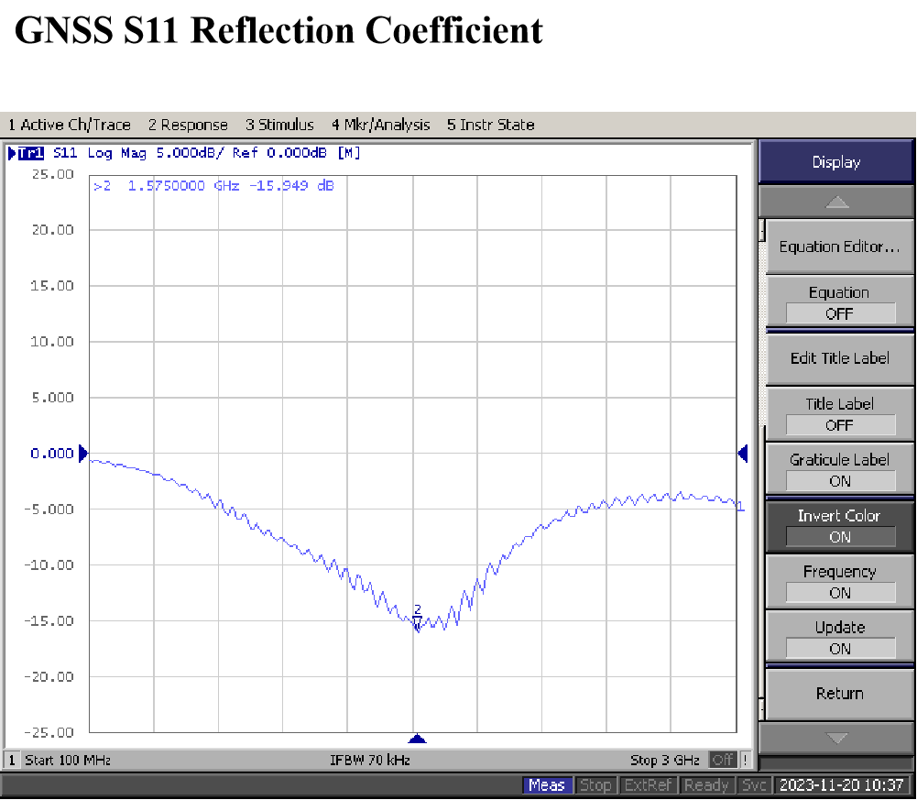Viewport: 917px width, 800px height.
Task: Click the [M] indicator in the trace header
Action: click(349, 153)
